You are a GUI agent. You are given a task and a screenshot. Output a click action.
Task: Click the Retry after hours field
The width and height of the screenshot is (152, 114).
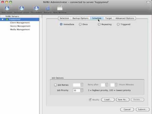click(x=103, y=85)
